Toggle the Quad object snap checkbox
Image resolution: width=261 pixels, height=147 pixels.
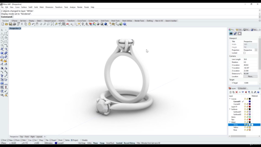coord(51,140)
